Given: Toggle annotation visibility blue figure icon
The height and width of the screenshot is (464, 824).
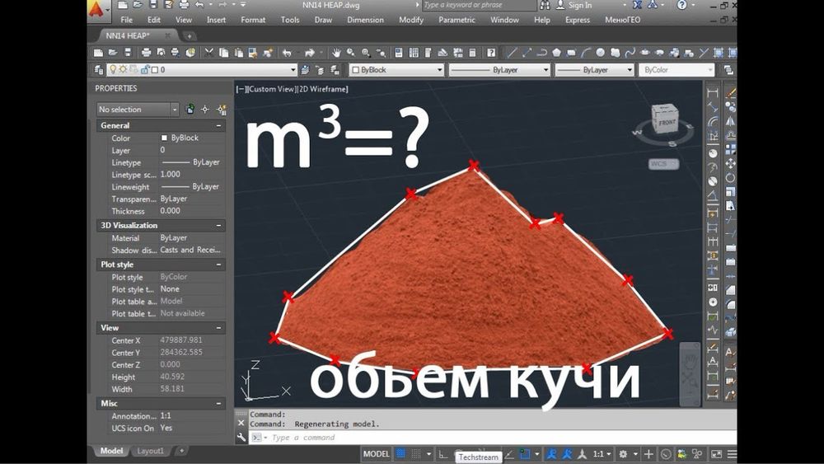Looking at the screenshot, I should (551, 453).
